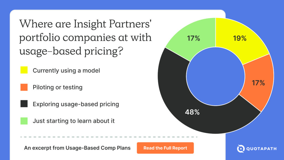
Task: Click the 'Piloting or testing' legend label
Action: (x=57, y=87)
